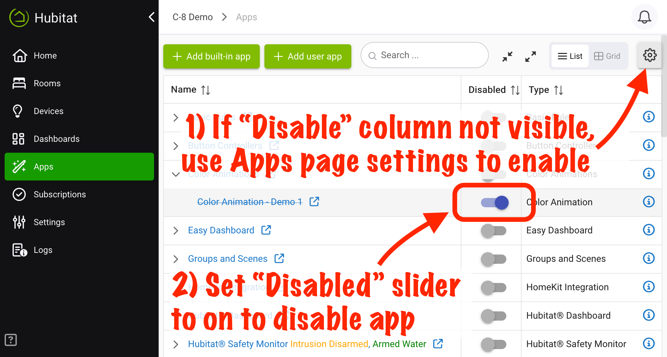Open Dashboards from sidebar
Image resolution: width=667 pixels, height=357 pixels.
pyautogui.click(x=57, y=139)
